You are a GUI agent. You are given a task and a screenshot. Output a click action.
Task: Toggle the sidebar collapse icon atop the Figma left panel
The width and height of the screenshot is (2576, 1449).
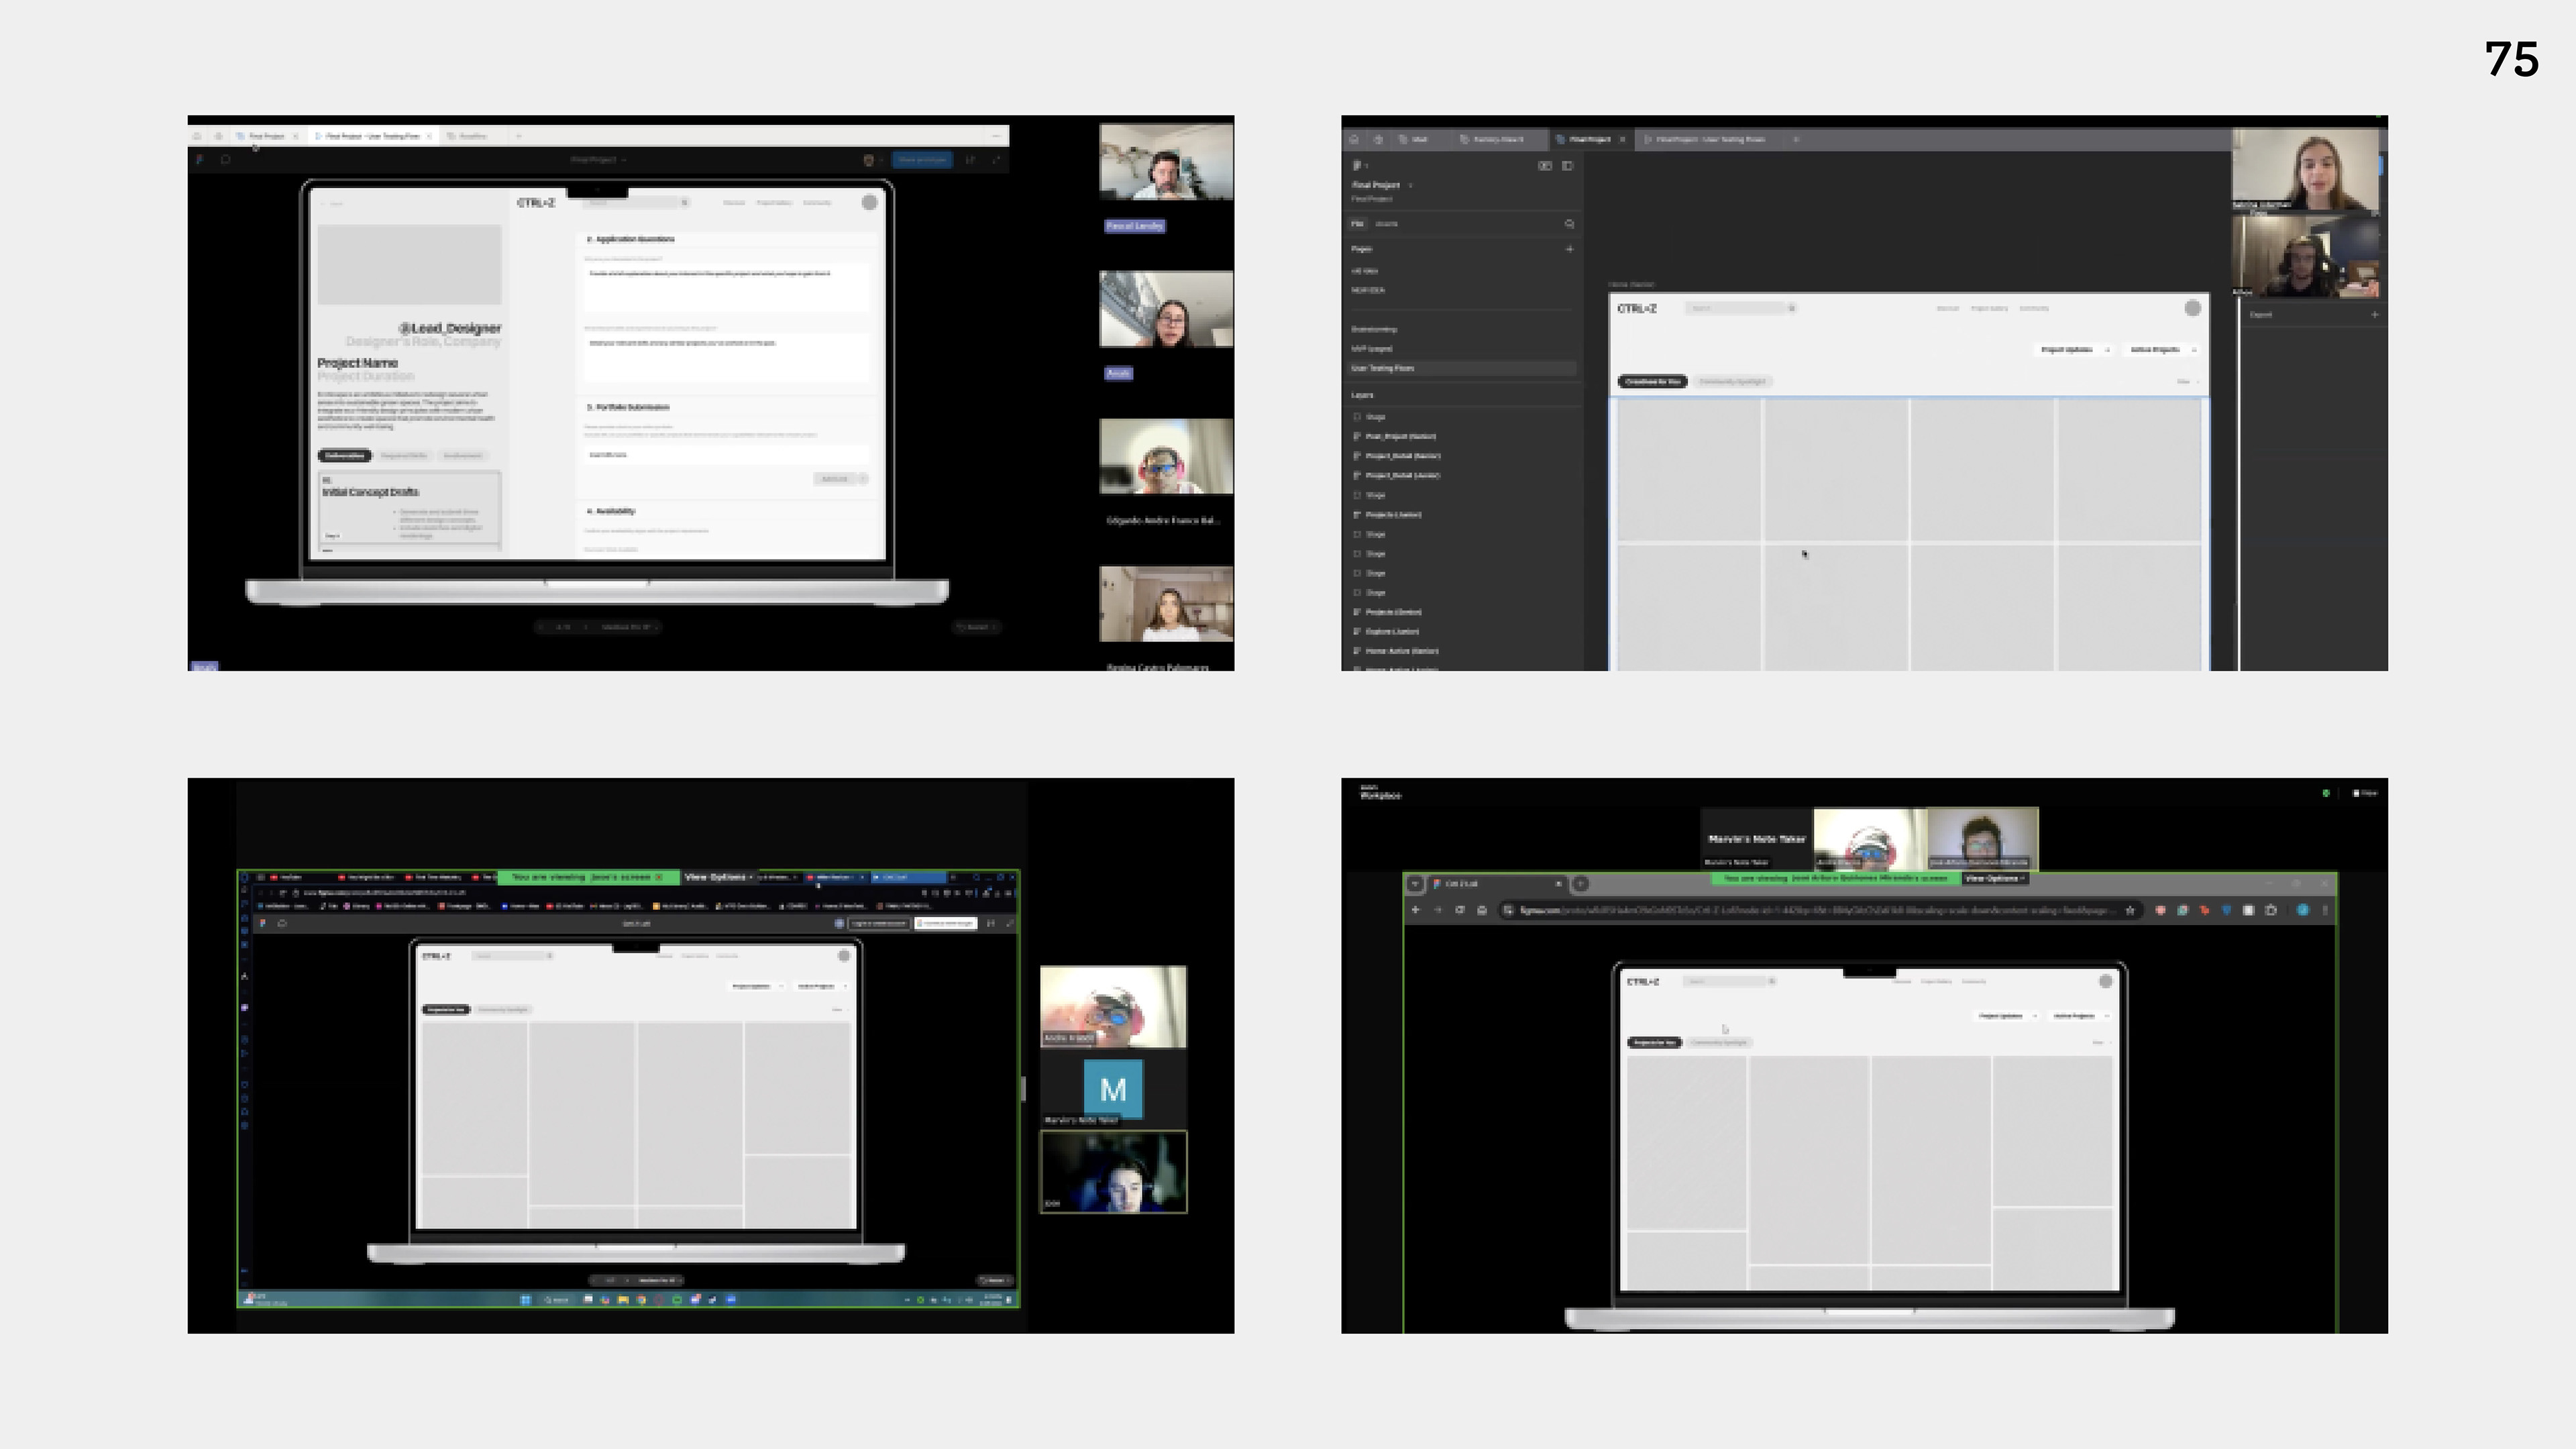(x=1567, y=166)
